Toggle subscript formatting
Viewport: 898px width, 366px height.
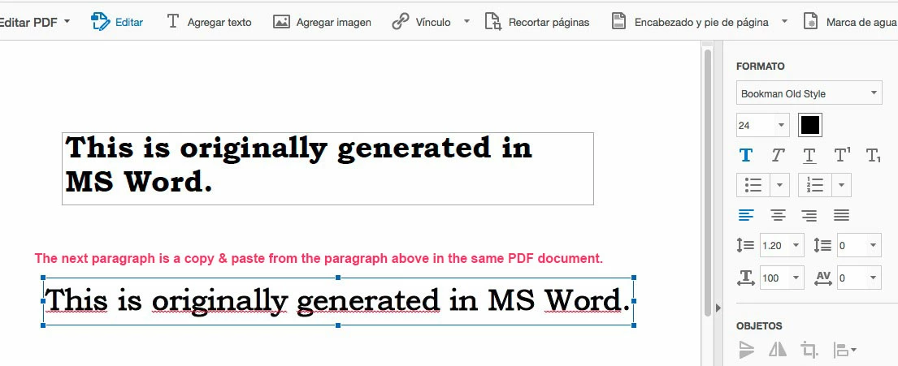pos(873,155)
